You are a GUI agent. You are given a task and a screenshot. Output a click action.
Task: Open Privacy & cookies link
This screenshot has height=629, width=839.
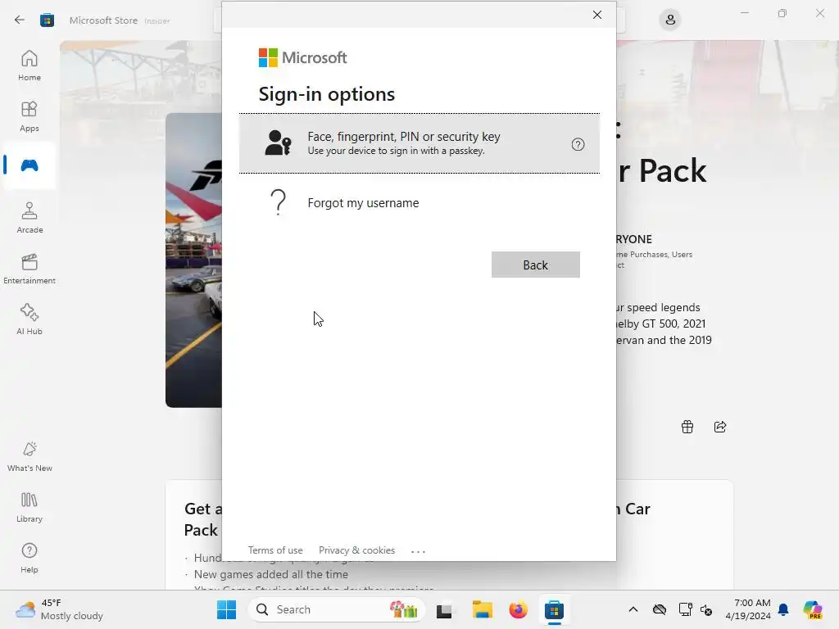click(x=357, y=550)
